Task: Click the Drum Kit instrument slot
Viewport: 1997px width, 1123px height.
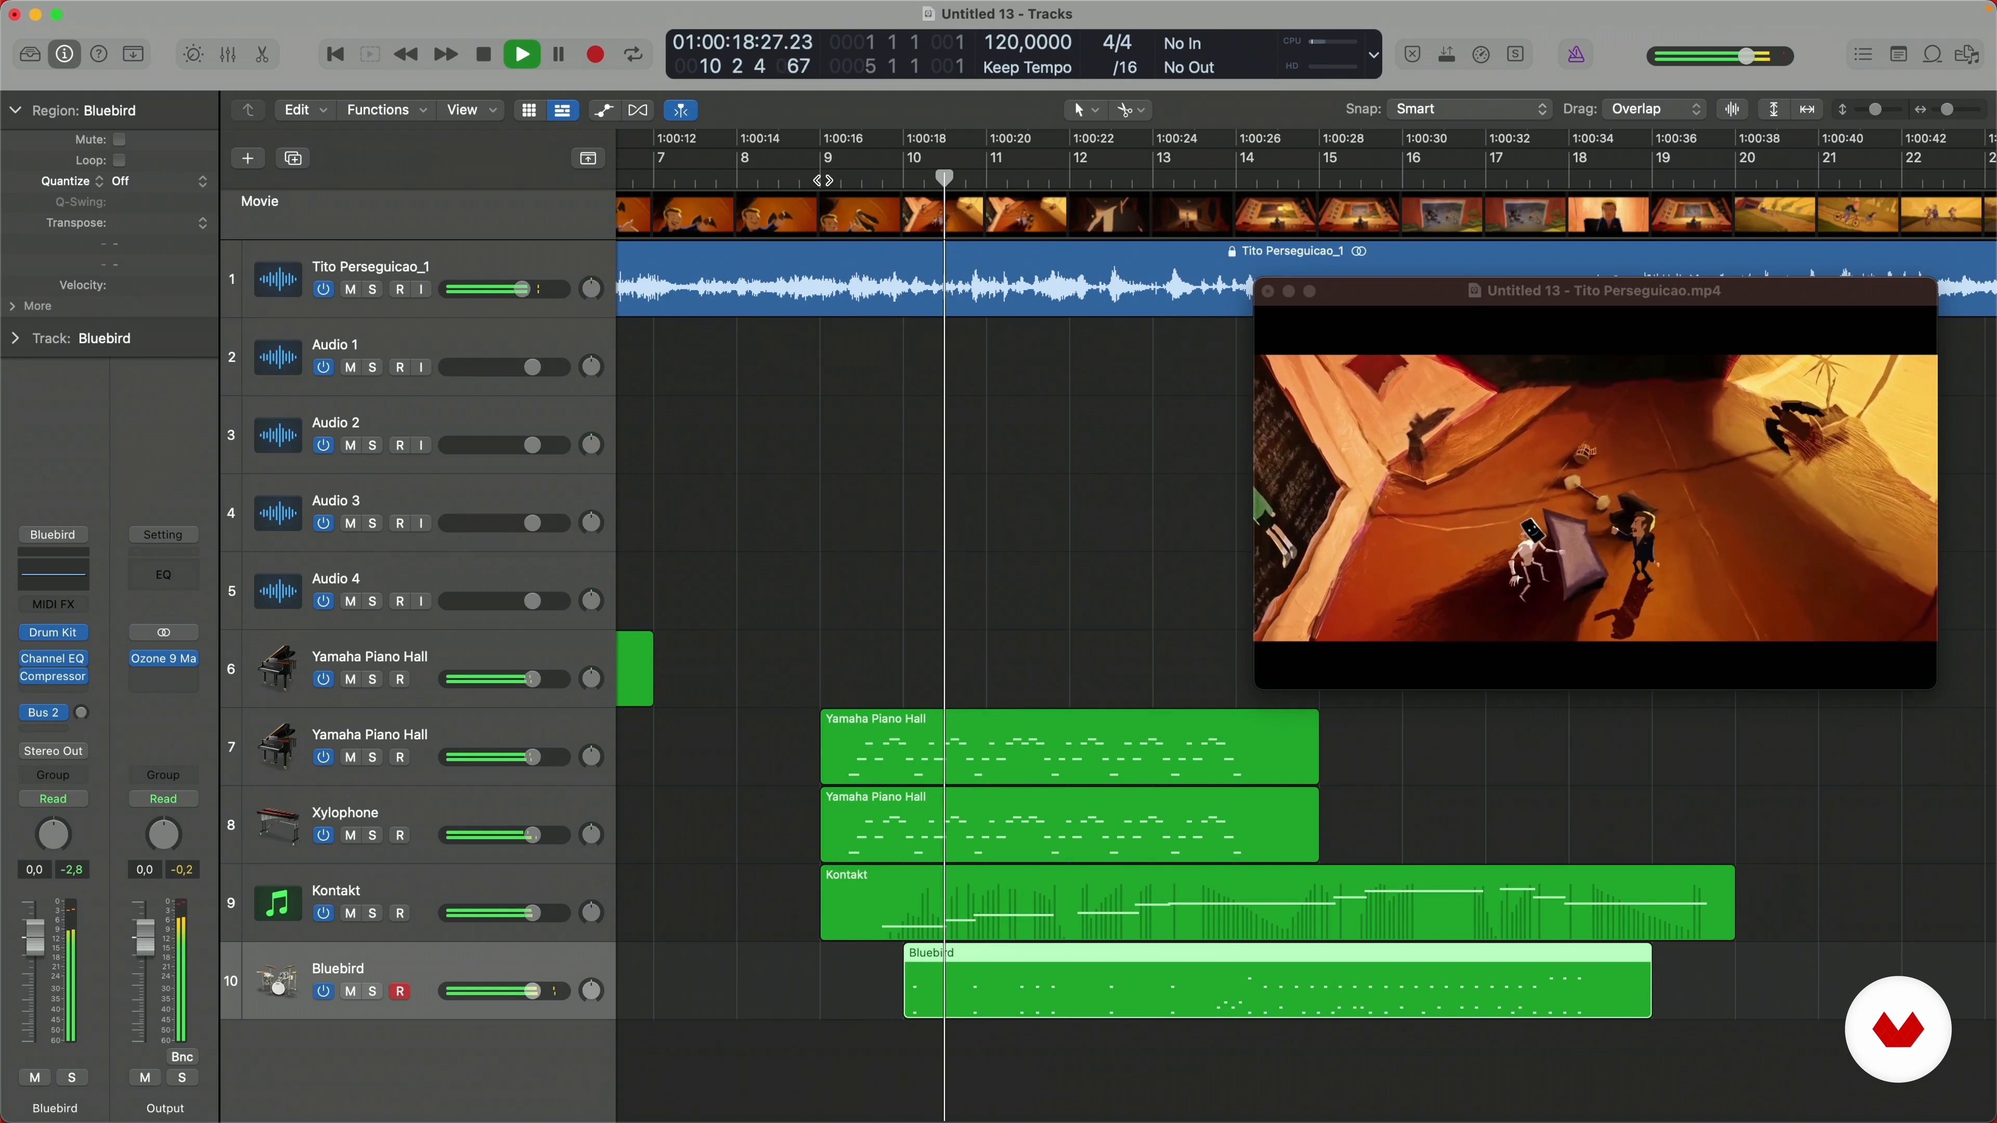Action: (53, 632)
